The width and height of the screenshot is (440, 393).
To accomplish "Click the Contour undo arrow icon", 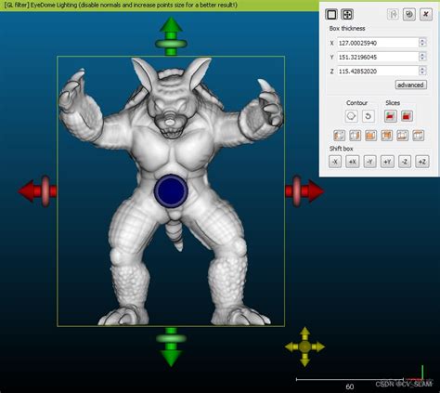I will (368, 116).
